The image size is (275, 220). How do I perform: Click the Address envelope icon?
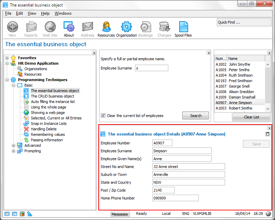coord(88,27)
